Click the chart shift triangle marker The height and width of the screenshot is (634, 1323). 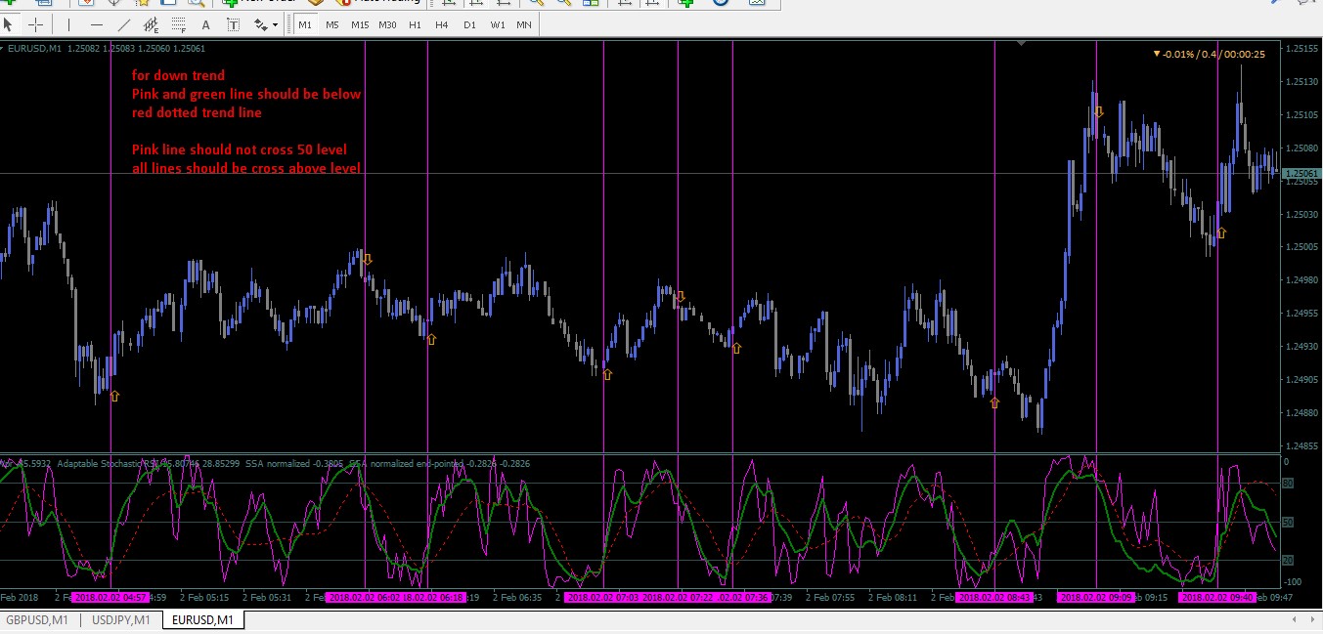(x=1021, y=43)
